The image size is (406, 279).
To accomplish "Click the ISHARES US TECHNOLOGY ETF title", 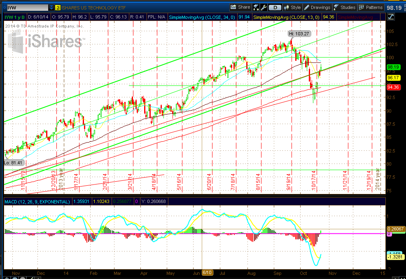I will click(x=93, y=8).
